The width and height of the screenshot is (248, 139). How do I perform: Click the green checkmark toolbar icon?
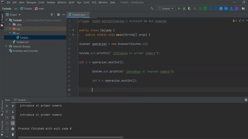[x=205, y=8]
